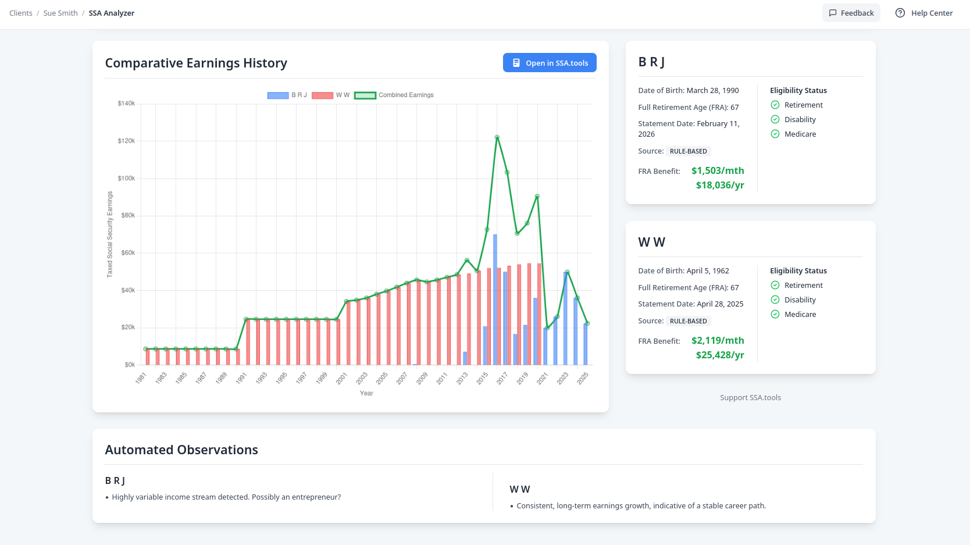Click B R J Medicare eligibility check icon
Viewport: 970px width, 545px height.
775,134
